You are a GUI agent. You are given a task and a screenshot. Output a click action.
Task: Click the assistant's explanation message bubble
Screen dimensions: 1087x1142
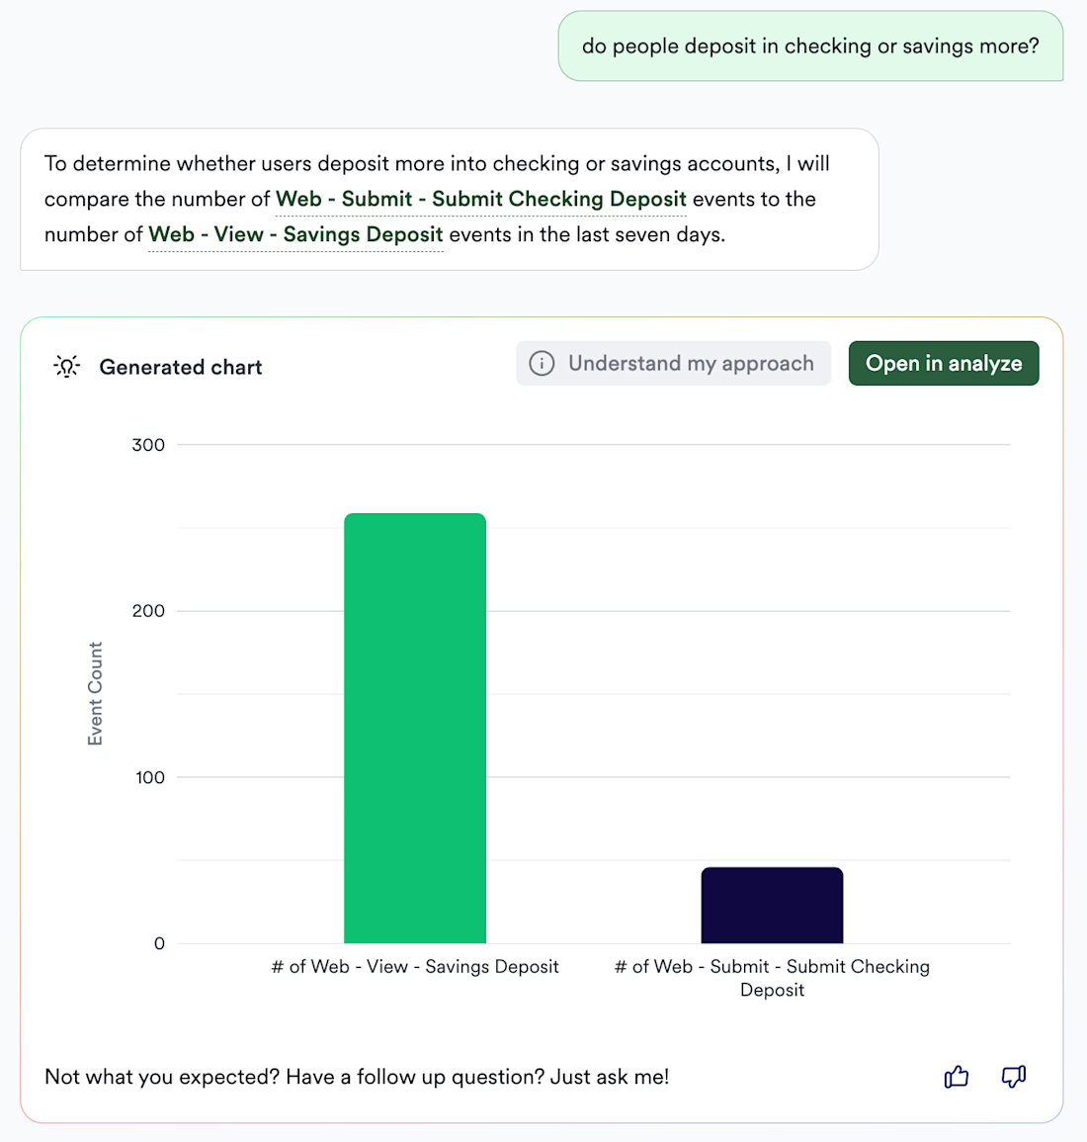click(x=449, y=199)
